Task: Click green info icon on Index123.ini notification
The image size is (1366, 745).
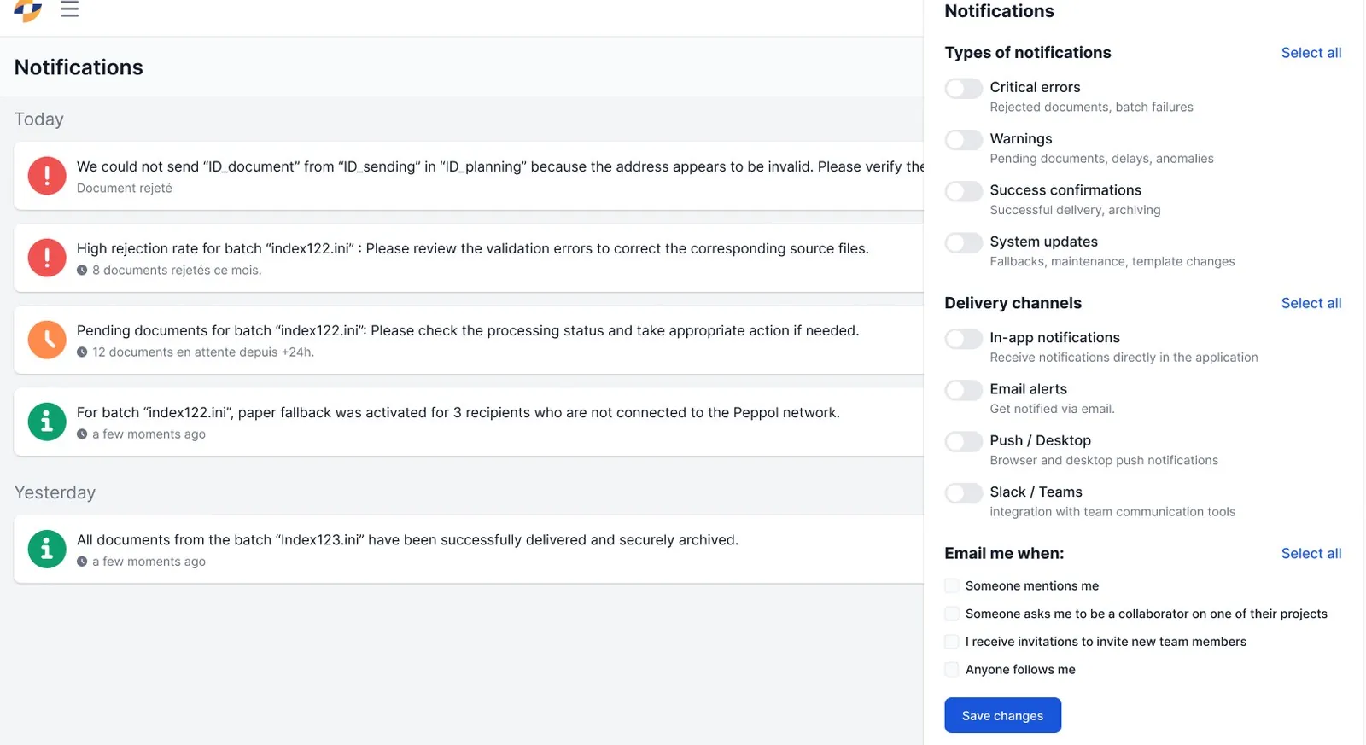Action: click(47, 549)
